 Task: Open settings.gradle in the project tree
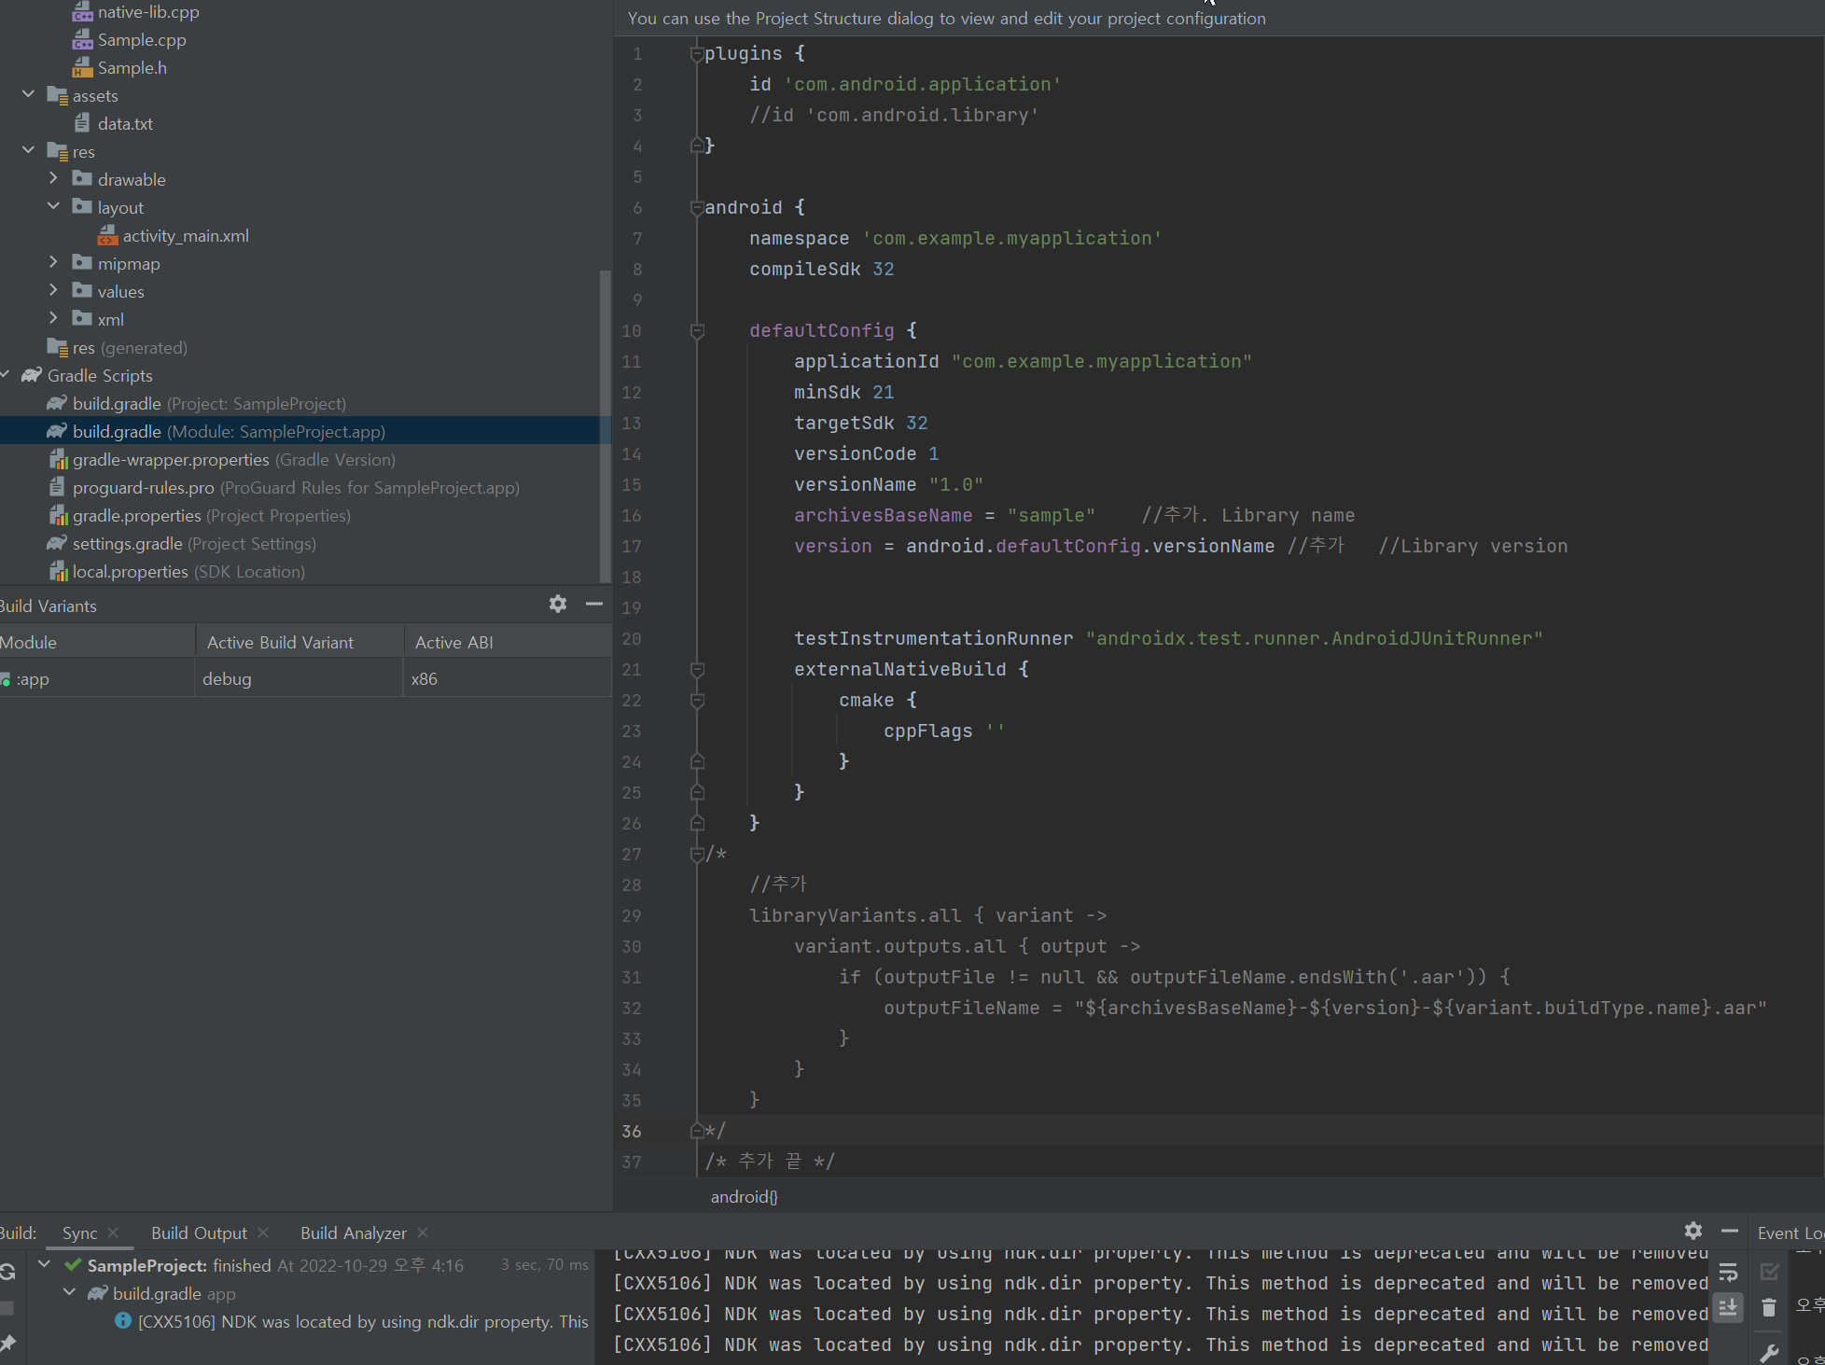click(128, 543)
